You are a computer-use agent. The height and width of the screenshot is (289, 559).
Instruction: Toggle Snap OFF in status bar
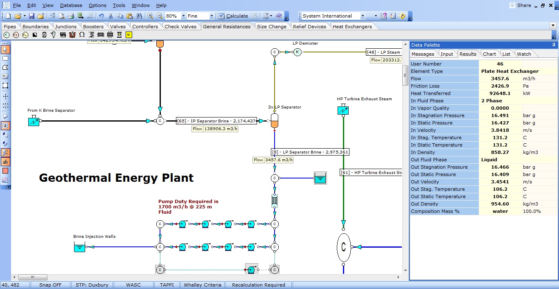click(50, 285)
